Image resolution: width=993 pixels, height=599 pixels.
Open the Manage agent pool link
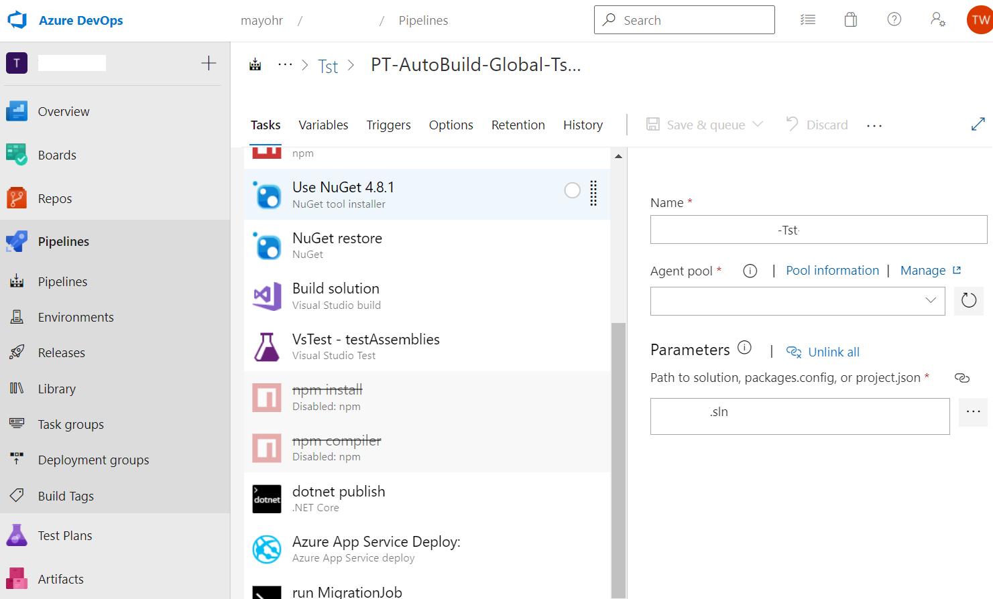pyautogui.click(x=931, y=270)
